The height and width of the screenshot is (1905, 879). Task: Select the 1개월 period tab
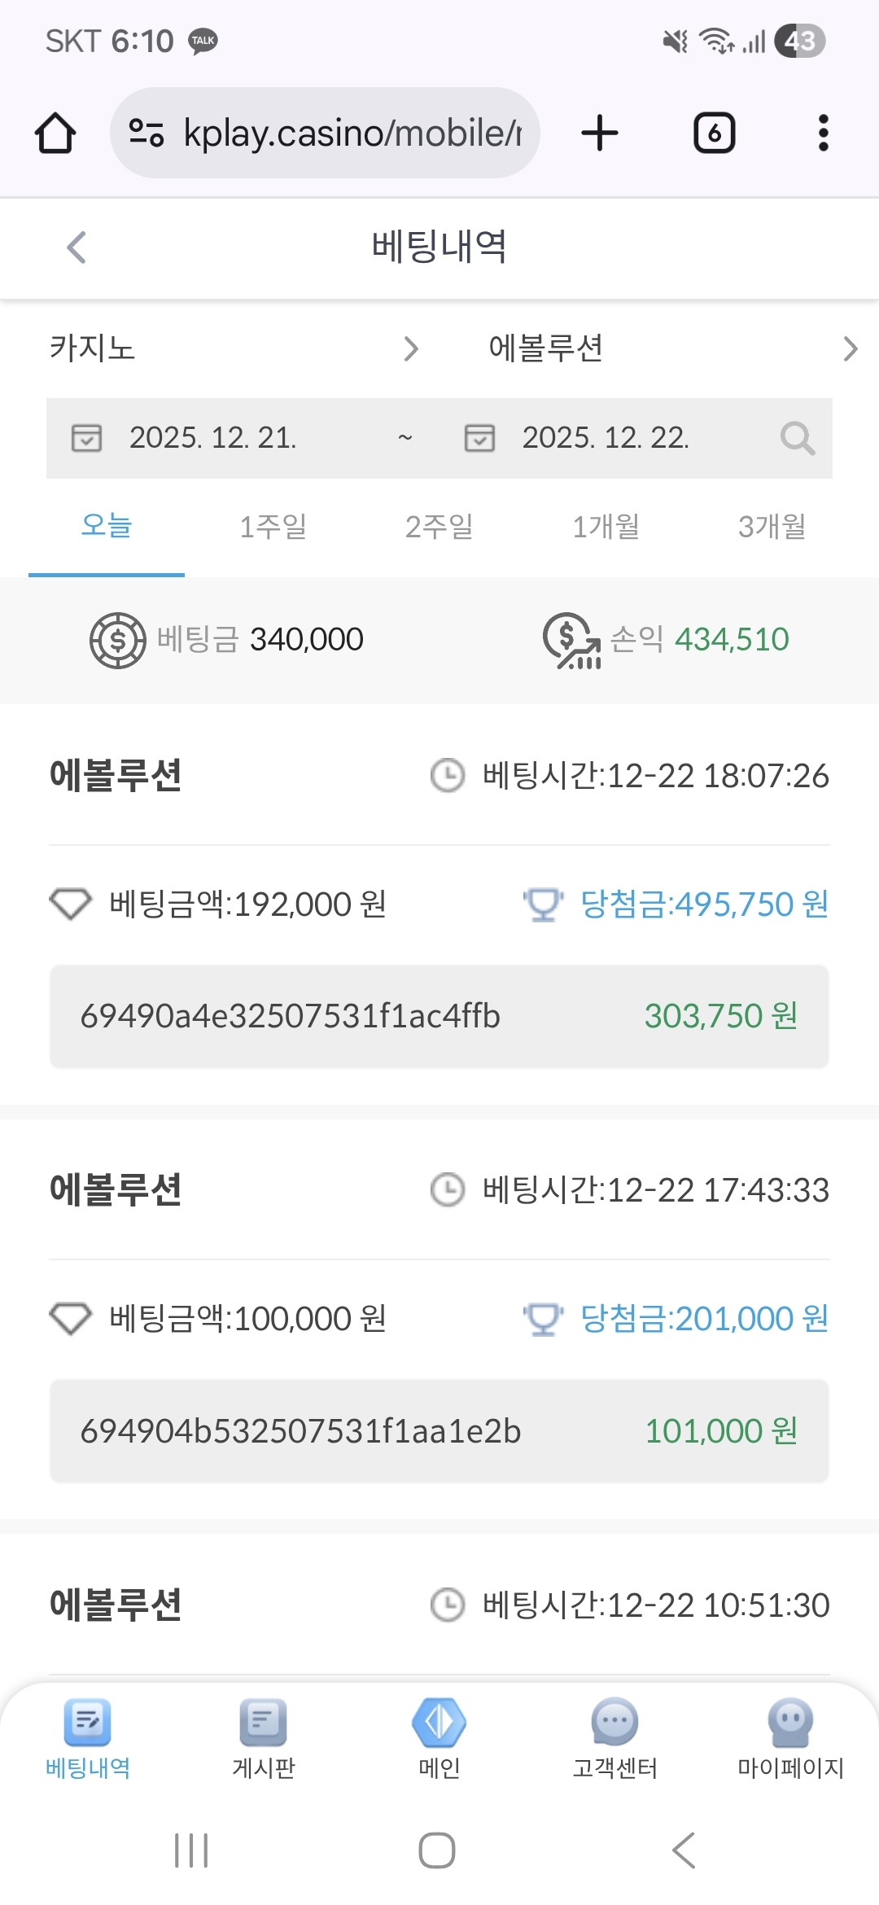tap(606, 527)
